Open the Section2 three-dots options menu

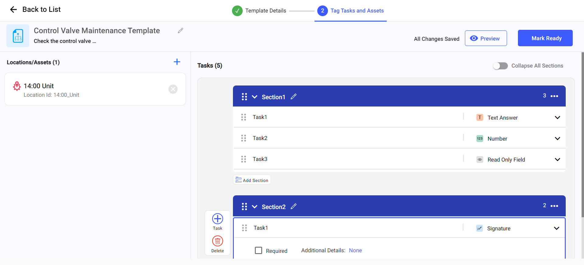(554, 206)
